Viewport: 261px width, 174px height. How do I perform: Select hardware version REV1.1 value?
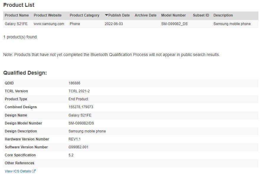point(75,139)
